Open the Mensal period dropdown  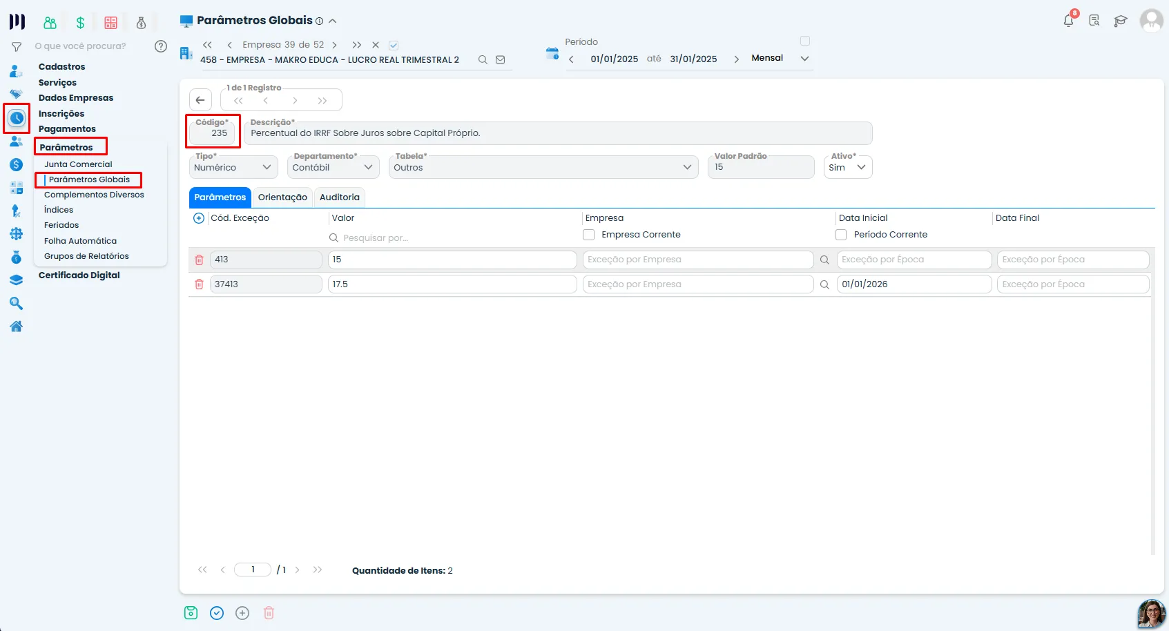pos(780,58)
